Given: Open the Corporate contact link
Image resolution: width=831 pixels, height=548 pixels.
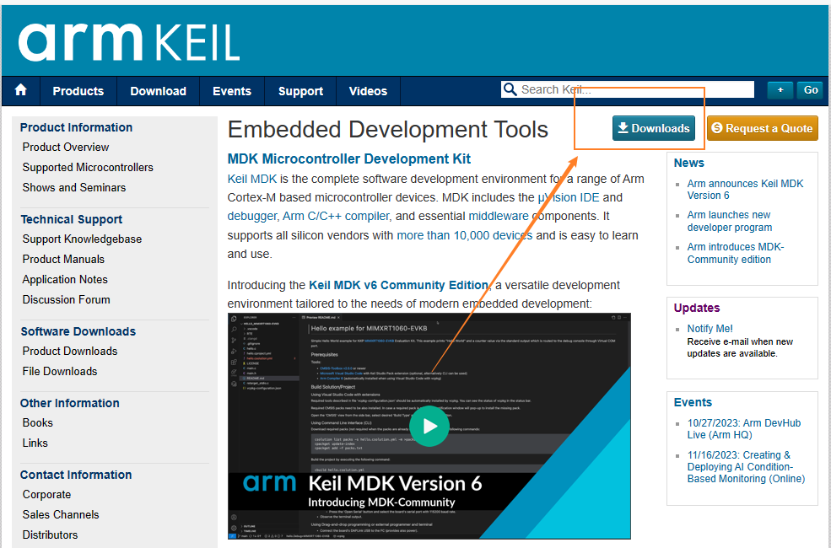Looking at the screenshot, I should coord(46,495).
